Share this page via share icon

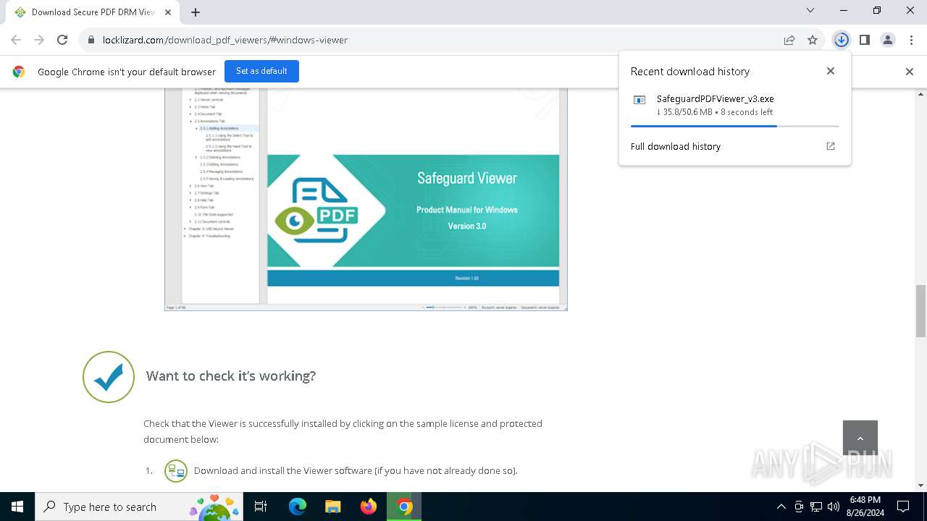789,40
